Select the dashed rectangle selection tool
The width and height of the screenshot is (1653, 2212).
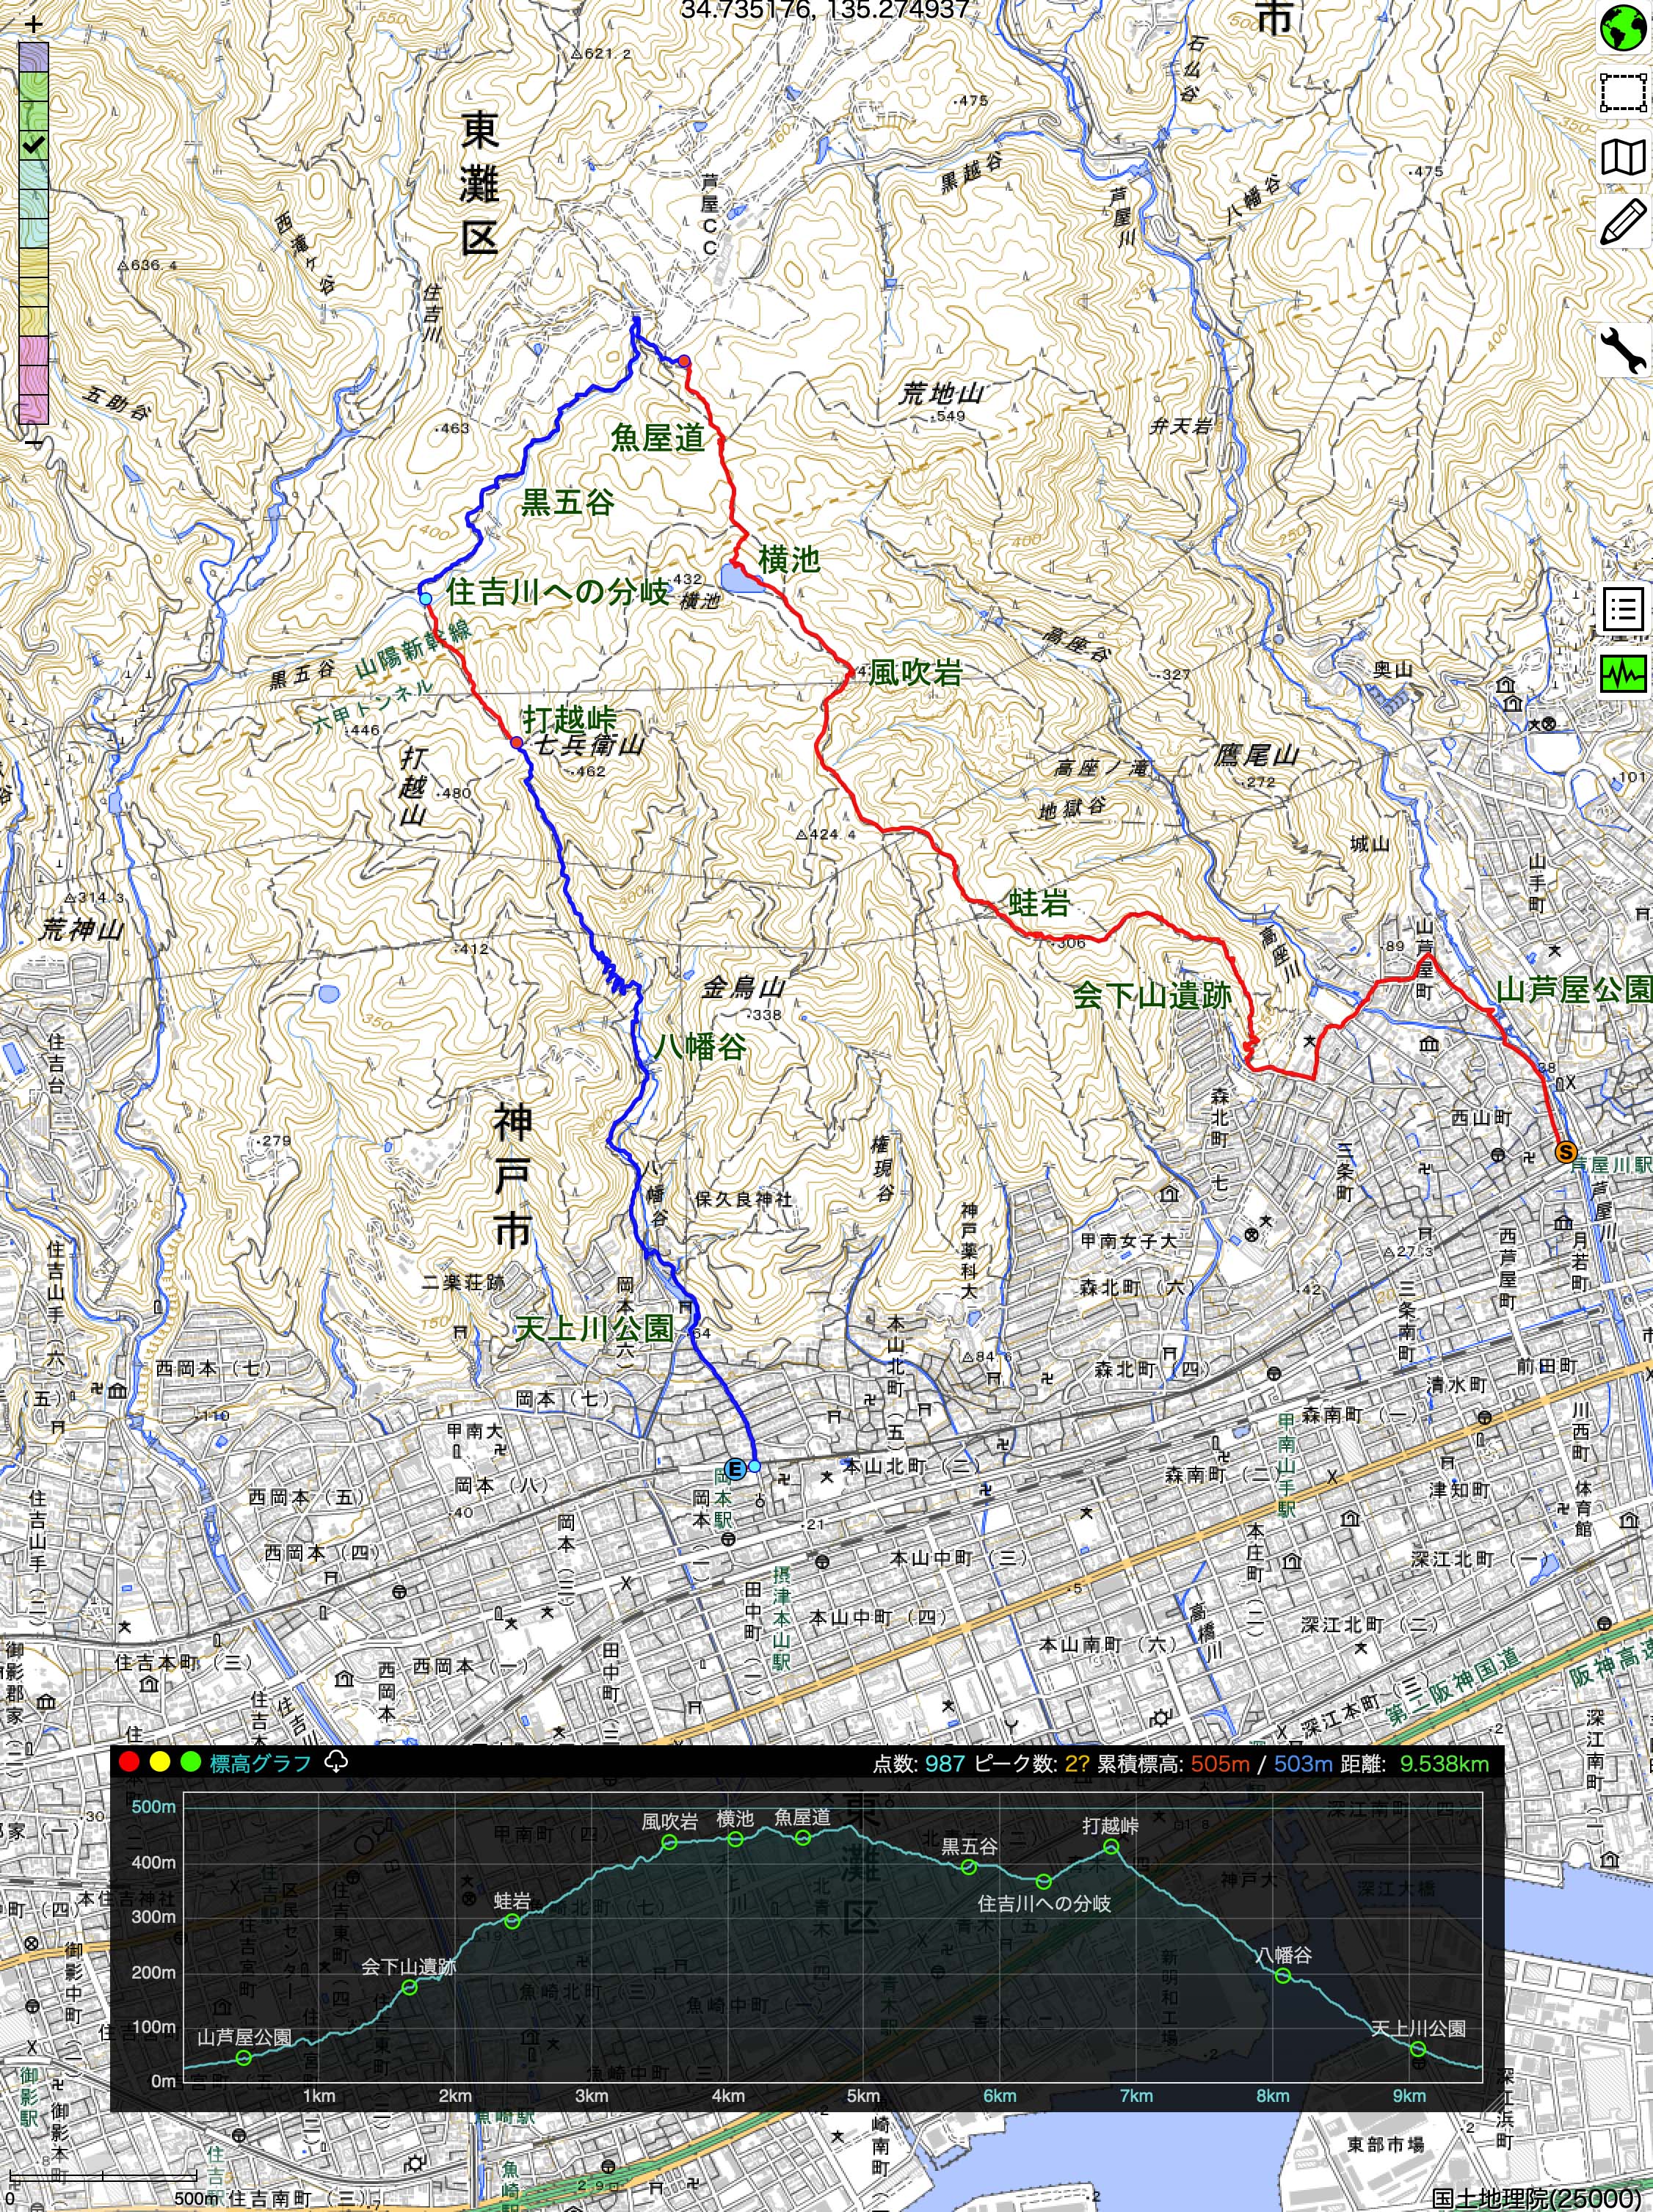(x=1624, y=93)
